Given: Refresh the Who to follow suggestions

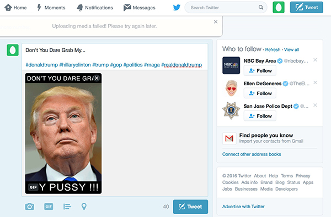Looking at the screenshot, I should [273, 49].
